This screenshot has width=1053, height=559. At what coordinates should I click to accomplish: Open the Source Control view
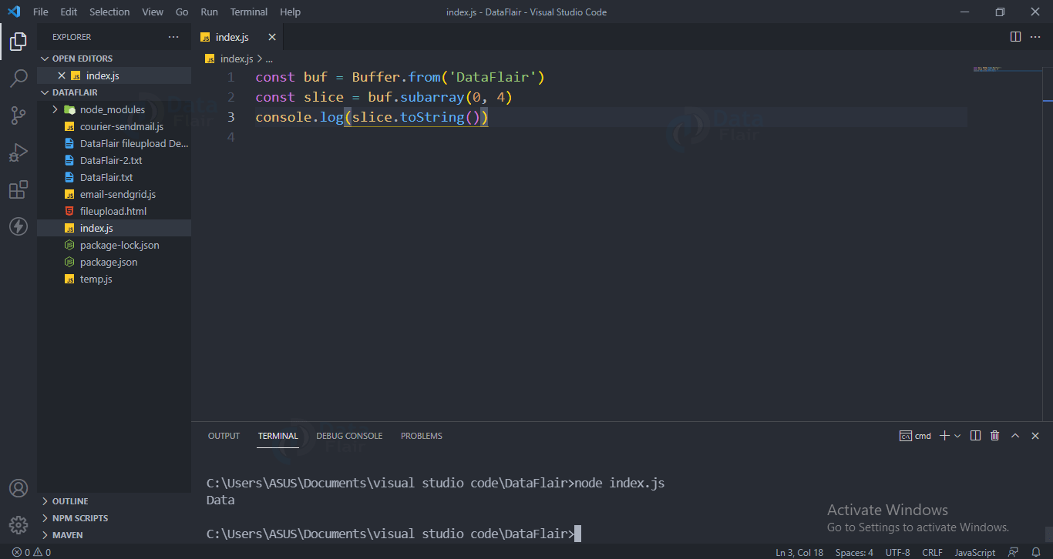click(x=19, y=114)
